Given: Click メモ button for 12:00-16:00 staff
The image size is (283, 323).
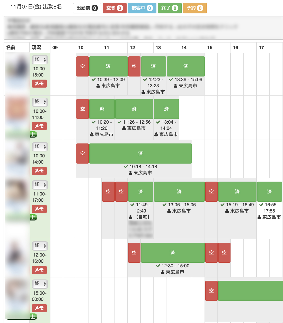Looking at the screenshot, I should (39, 270).
